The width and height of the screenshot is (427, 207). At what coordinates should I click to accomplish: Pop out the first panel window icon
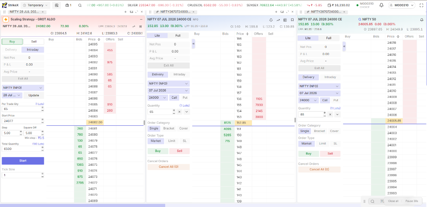tap(131, 12)
